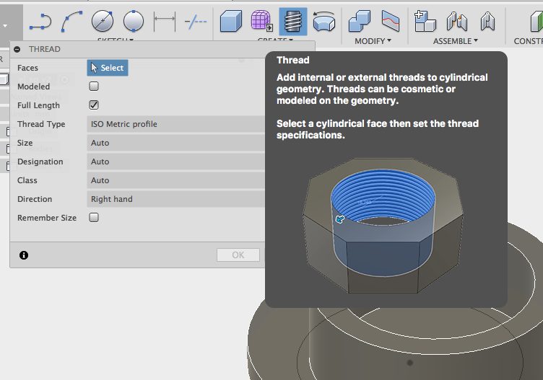This screenshot has width=543, height=380.
Task: Open the MODIFY menu
Action: point(373,41)
